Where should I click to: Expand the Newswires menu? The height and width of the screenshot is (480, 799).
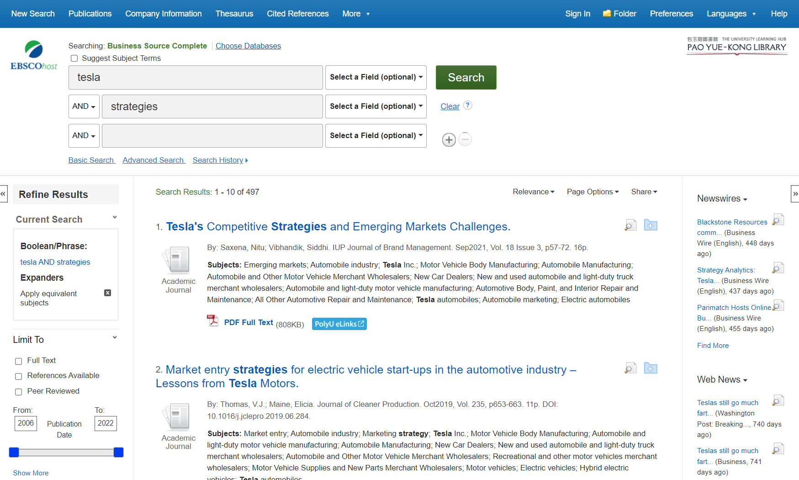[x=722, y=198]
